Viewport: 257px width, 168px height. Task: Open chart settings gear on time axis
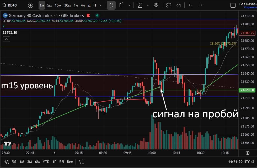point(248,153)
